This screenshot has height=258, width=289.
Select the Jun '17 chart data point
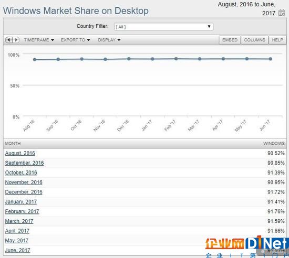coord(271,59)
